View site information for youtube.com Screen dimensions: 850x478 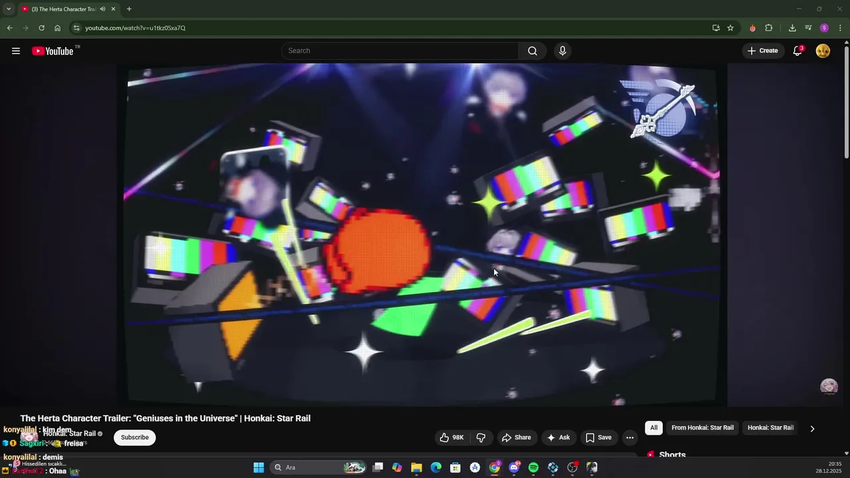[x=77, y=28]
